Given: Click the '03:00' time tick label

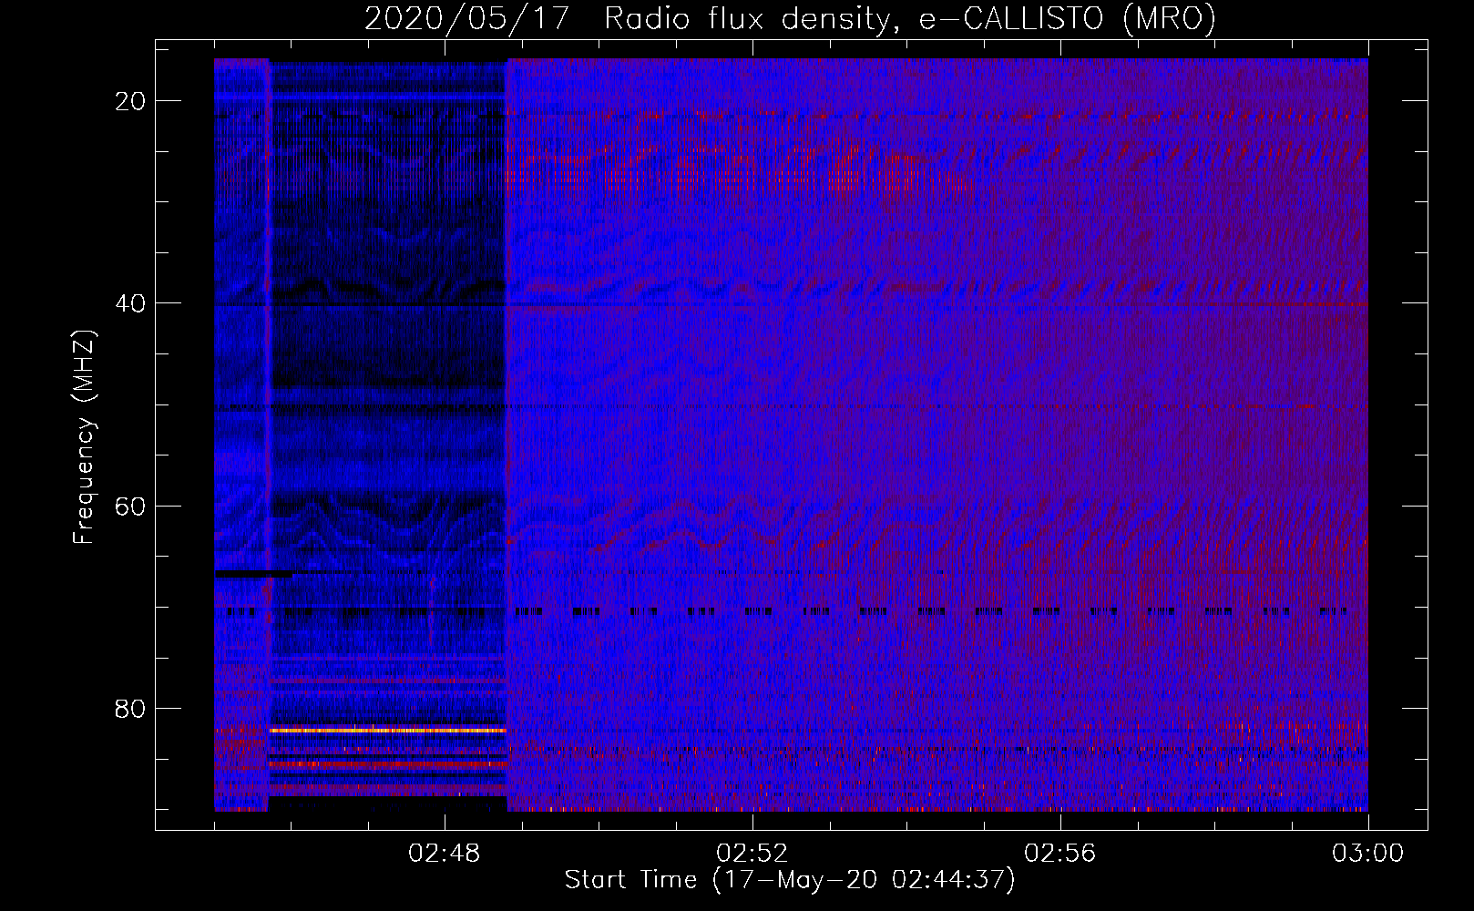Looking at the screenshot, I should tap(1367, 854).
